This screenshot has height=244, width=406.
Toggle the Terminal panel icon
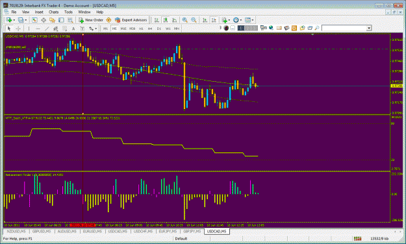(x=61, y=20)
